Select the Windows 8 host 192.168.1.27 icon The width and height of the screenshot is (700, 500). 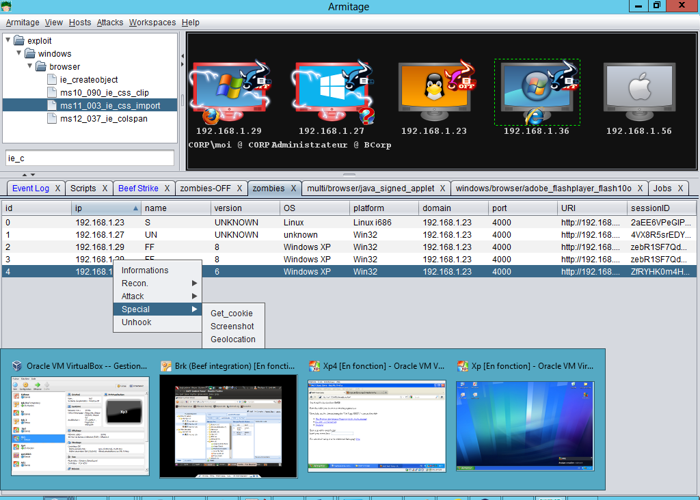(x=332, y=92)
